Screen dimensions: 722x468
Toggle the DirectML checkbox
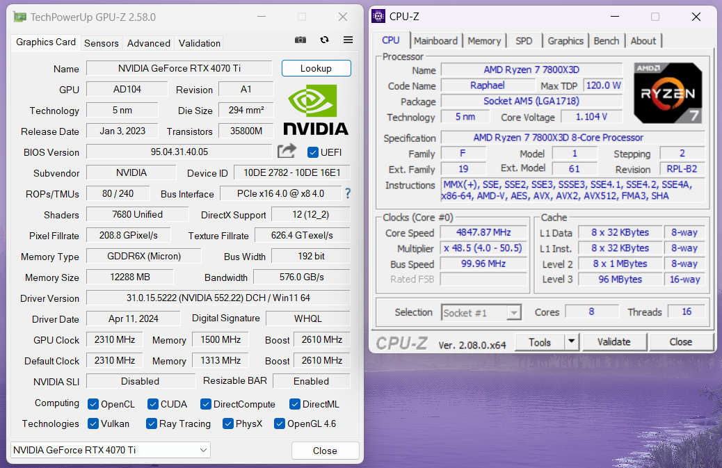(295, 404)
